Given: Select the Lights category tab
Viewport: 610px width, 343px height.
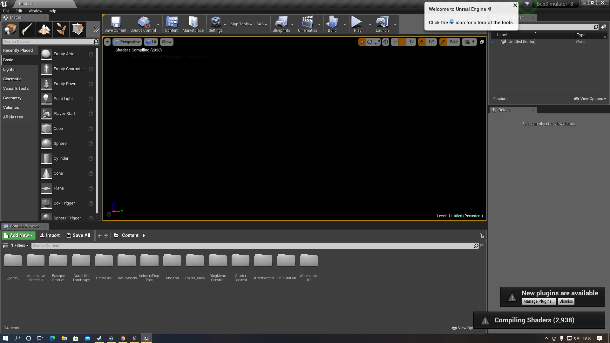Looking at the screenshot, I should pyautogui.click(x=9, y=70).
